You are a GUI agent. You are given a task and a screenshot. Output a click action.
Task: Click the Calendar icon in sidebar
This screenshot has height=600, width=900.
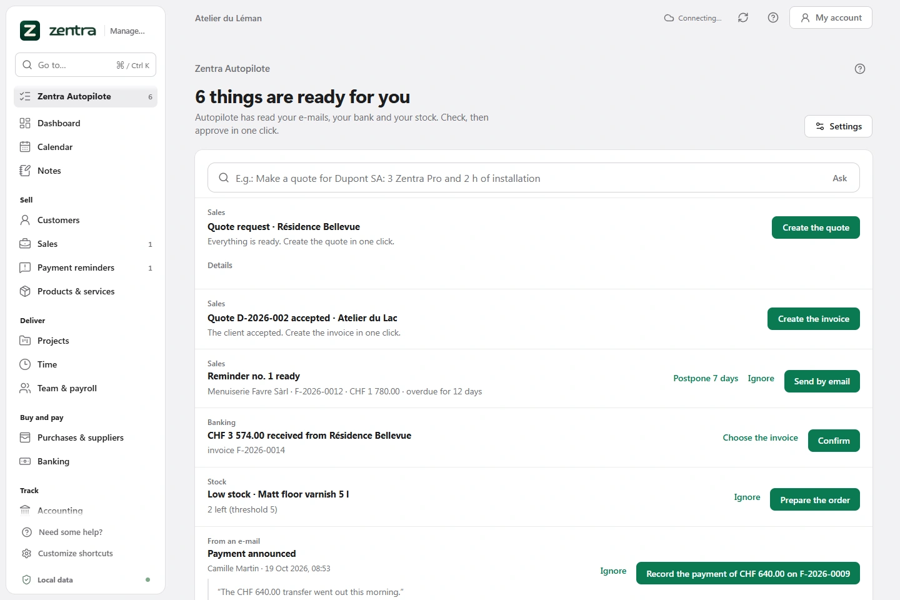pyautogui.click(x=25, y=147)
